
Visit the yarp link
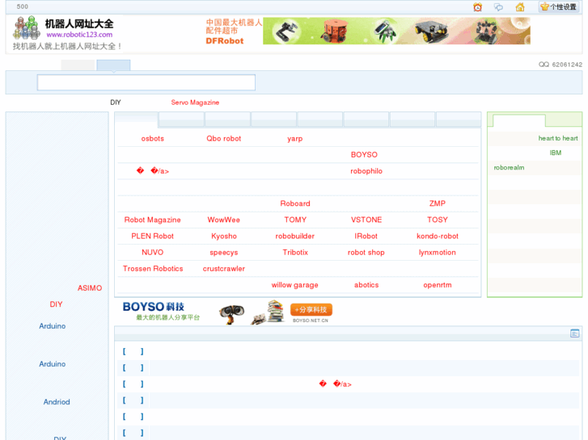click(x=295, y=139)
